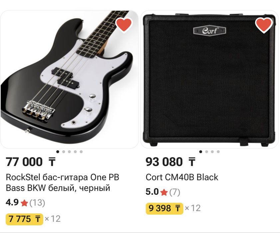View the 7 reviews for the Cort amp

(175, 192)
